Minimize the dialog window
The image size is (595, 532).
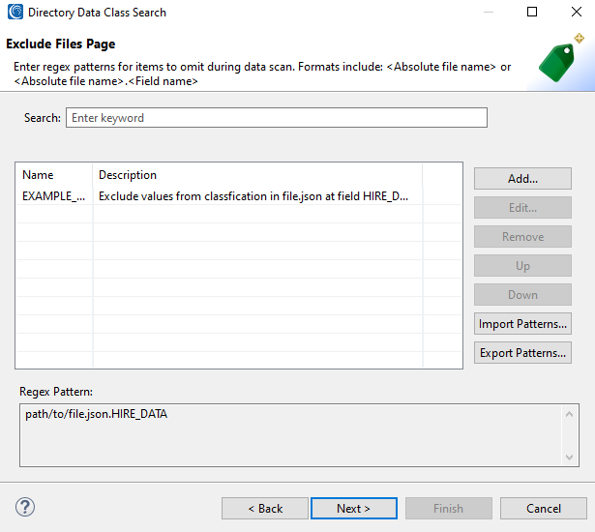click(x=489, y=12)
